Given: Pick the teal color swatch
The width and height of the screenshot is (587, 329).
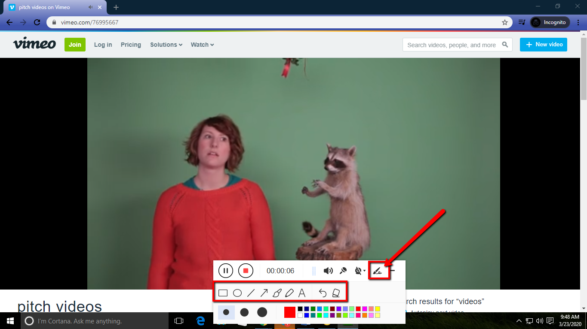Looking at the screenshot, I should coord(313,315).
